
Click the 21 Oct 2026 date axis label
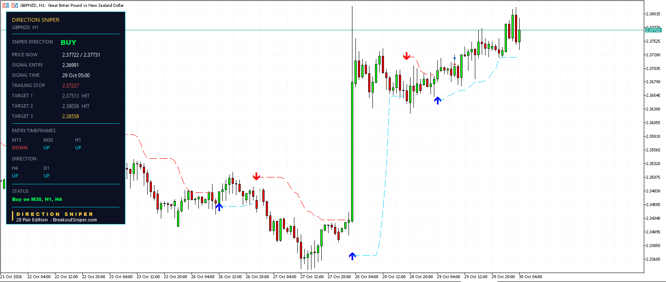click(x=11, y=276)
